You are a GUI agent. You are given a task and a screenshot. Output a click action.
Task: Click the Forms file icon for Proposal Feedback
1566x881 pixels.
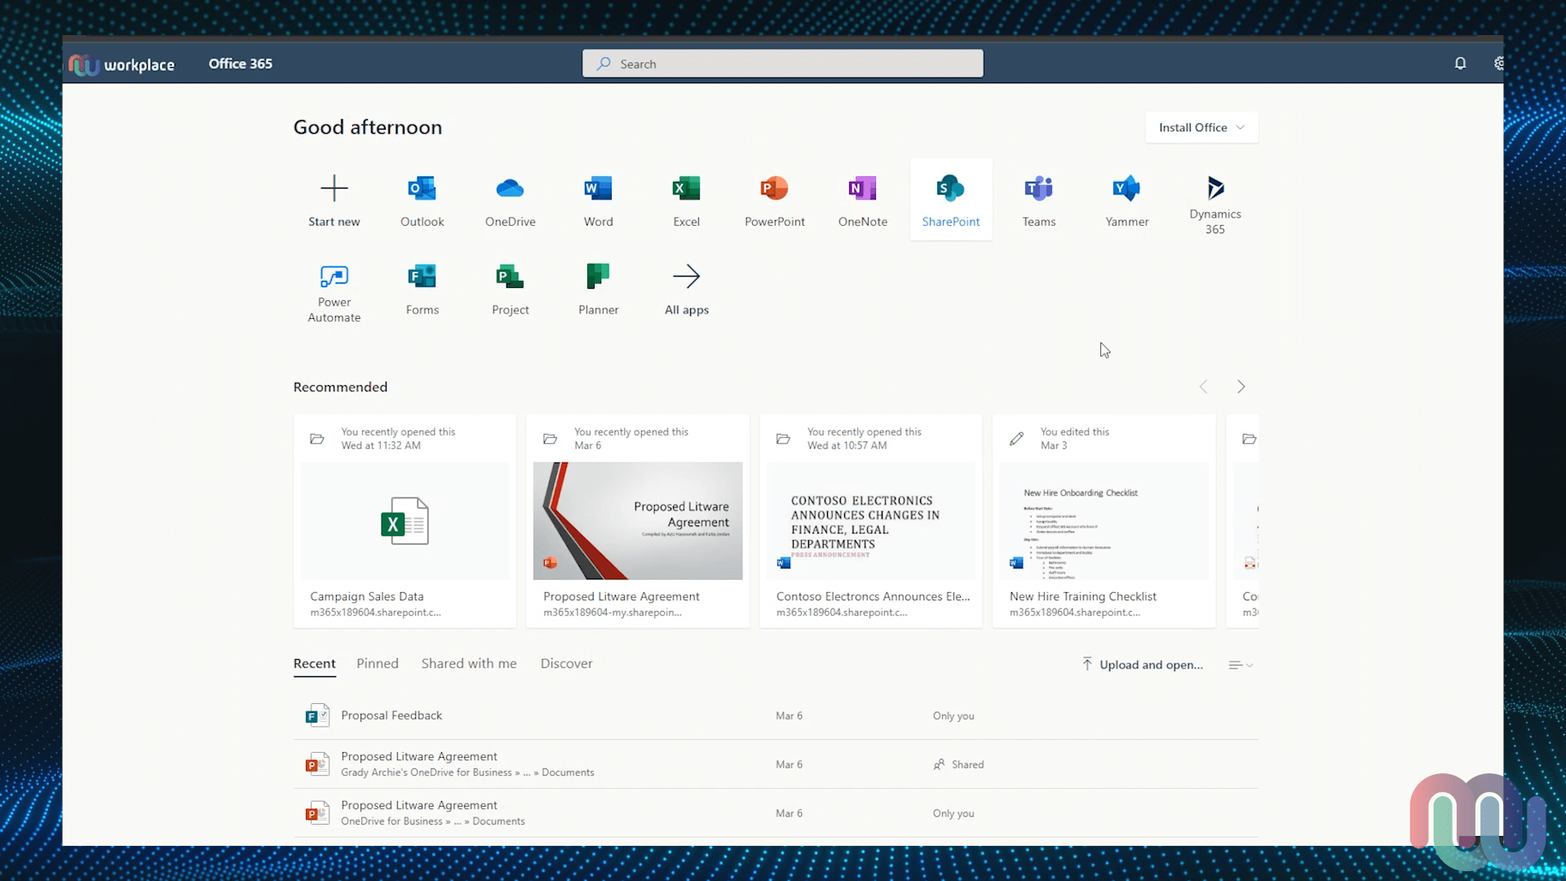coord(316,715)
